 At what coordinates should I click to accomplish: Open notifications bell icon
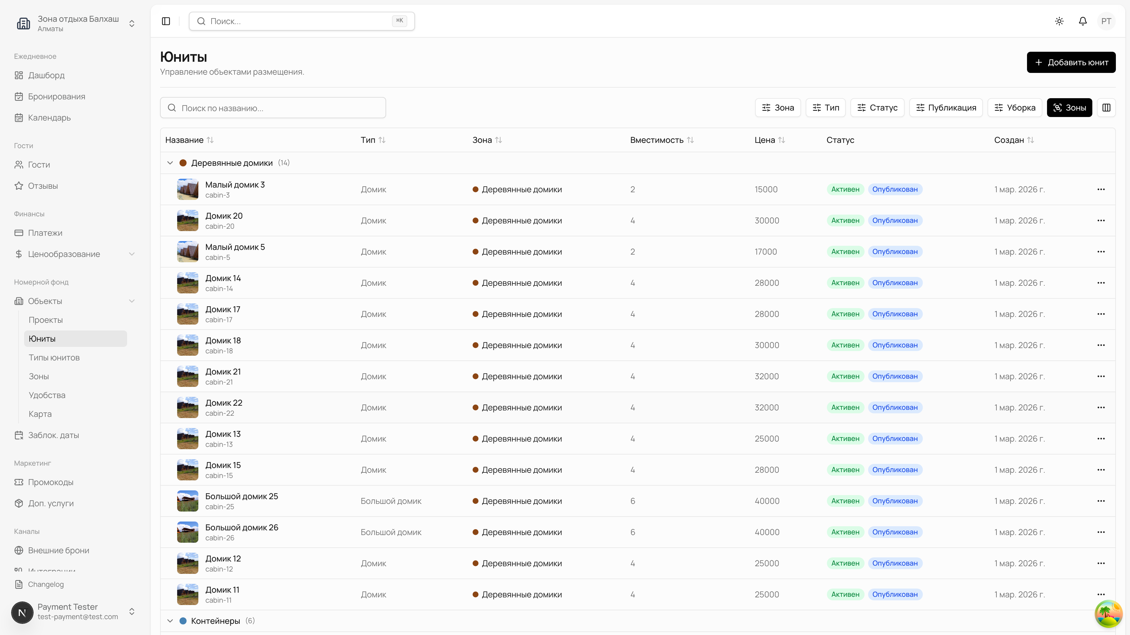(1083, 21)
